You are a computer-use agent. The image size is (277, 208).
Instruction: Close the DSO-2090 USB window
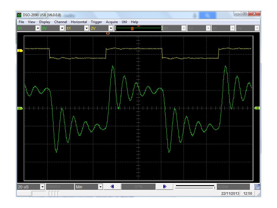pyautogui.click(x=254, y=14)
